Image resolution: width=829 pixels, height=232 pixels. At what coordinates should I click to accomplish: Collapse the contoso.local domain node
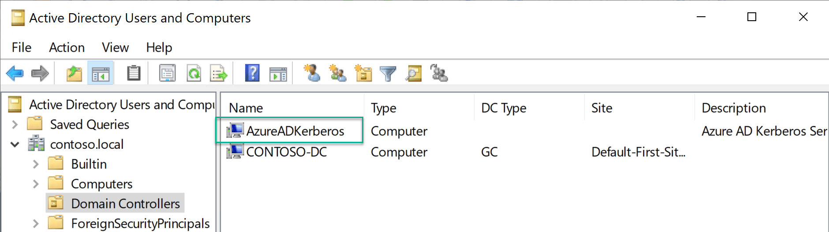tap(15, 144)
